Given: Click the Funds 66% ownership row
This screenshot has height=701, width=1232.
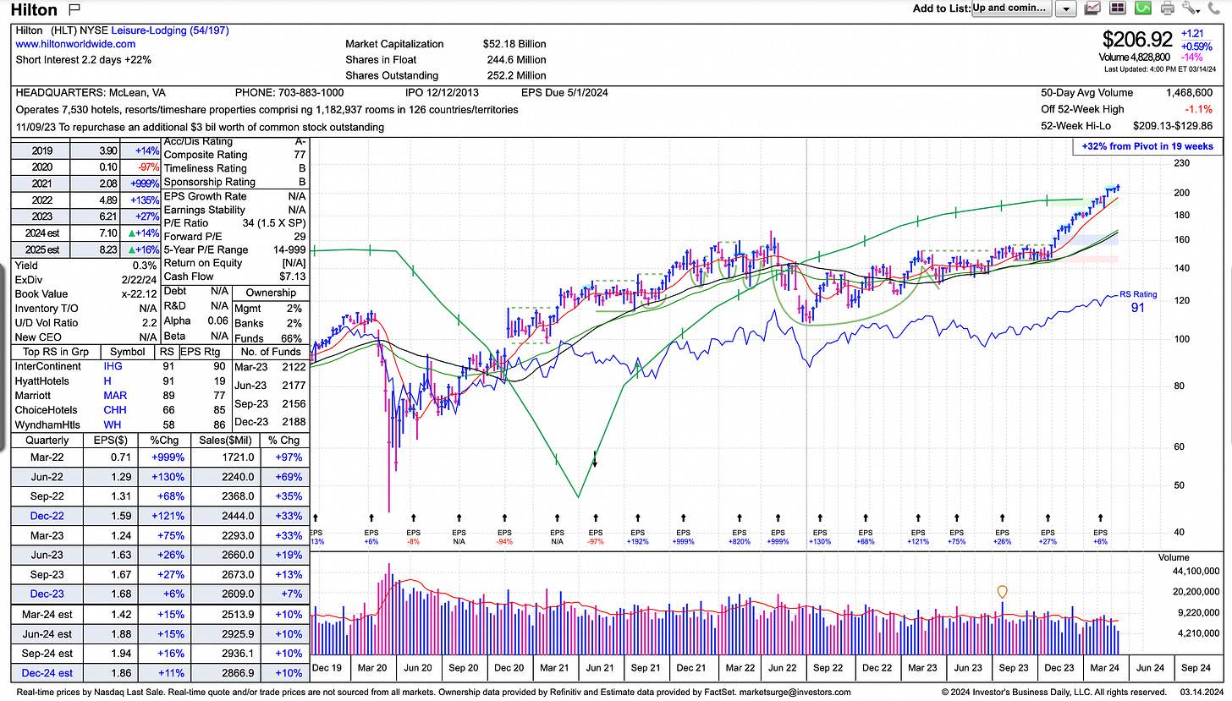Looking at the screenshot, I should pyautogui.click(x=270, y=338).
